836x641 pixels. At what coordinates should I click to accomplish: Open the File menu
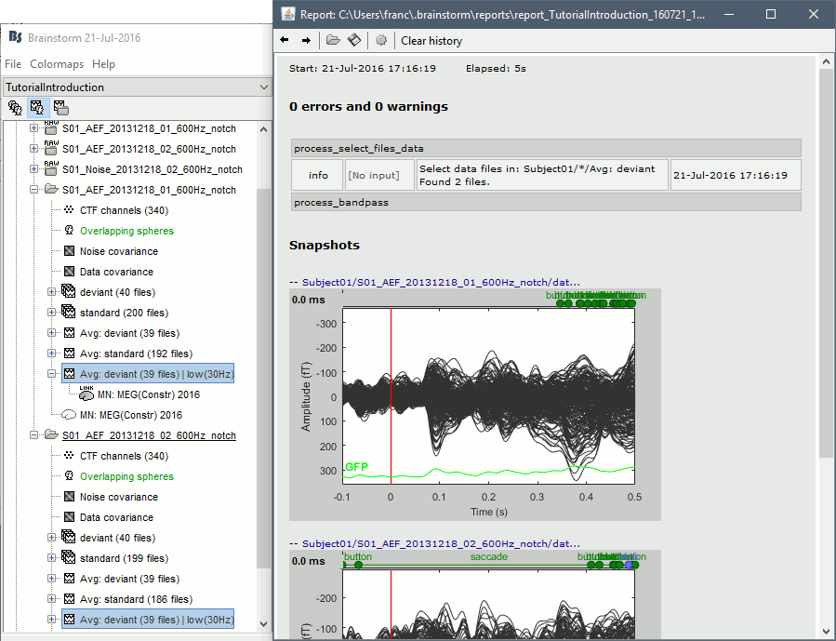pyautogui.click(x=13, y=64)
